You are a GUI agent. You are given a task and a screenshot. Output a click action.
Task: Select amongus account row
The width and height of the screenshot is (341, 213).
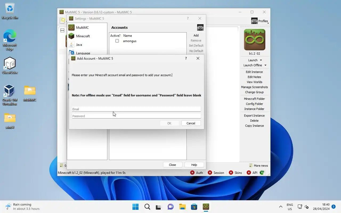[x=148, y=41]
